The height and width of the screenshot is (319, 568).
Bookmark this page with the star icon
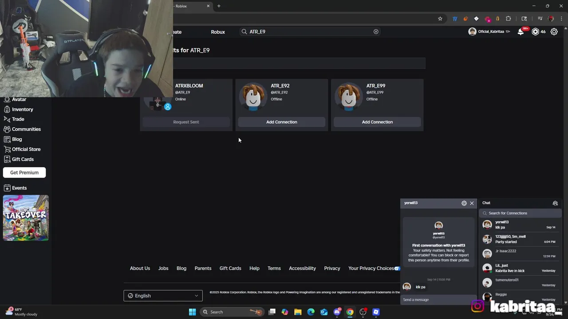[x=440, y=19]
